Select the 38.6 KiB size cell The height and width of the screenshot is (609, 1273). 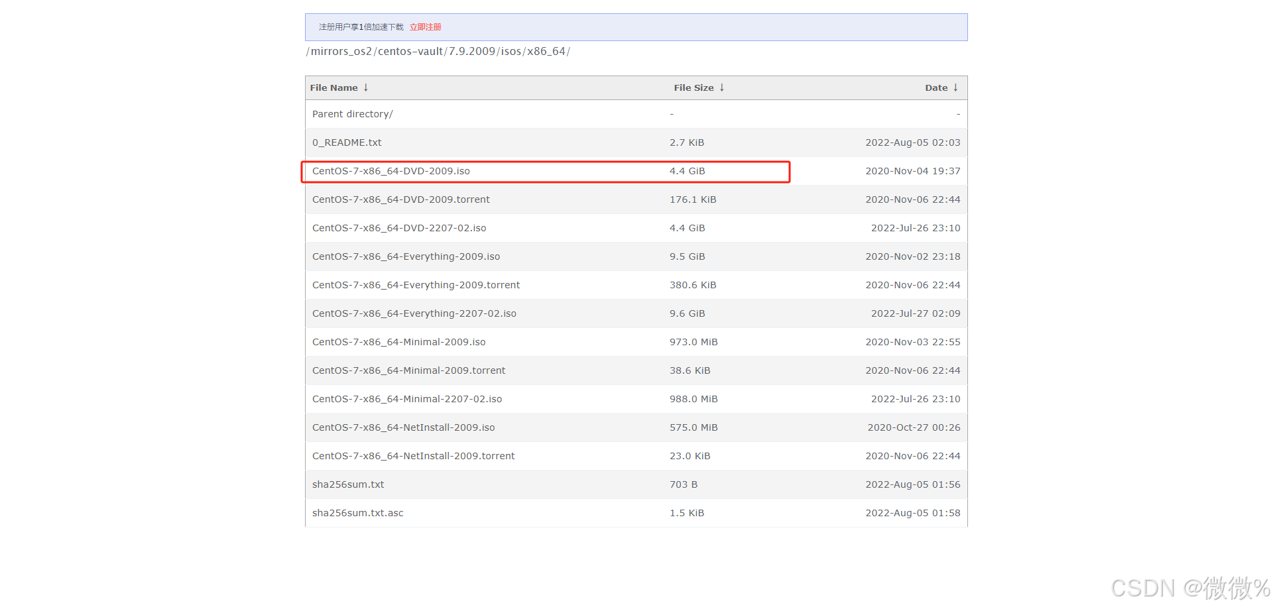690,370
